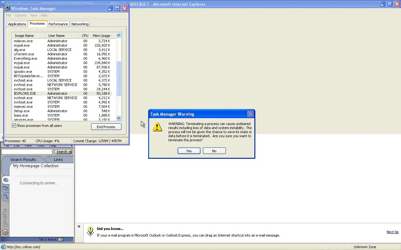
Task: Restore down the Internet Explorer window
Action: pos(390,4)
